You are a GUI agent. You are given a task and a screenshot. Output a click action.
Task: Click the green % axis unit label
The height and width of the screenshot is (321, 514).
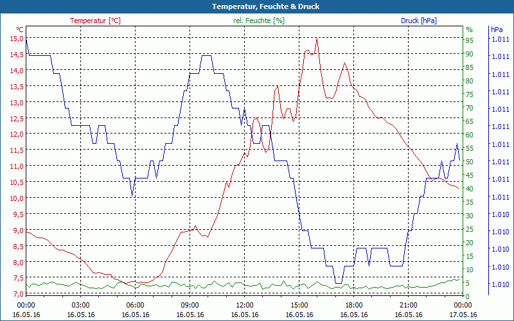point(469,30)
